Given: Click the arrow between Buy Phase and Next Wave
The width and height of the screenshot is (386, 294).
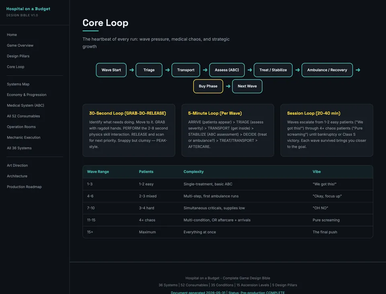Looking at the screenshot, I should tap(228, 86).
